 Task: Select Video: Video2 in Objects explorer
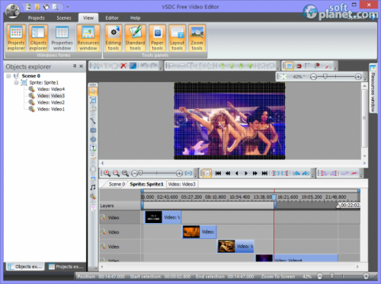click(x=51, y=102)
